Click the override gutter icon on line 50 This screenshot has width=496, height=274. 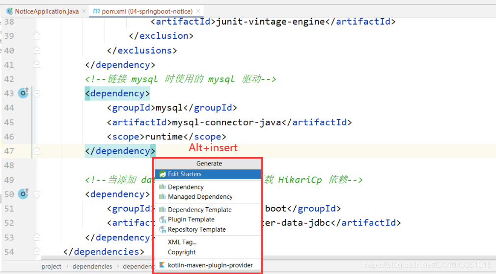pyautogui.click(x=23, y=193)
